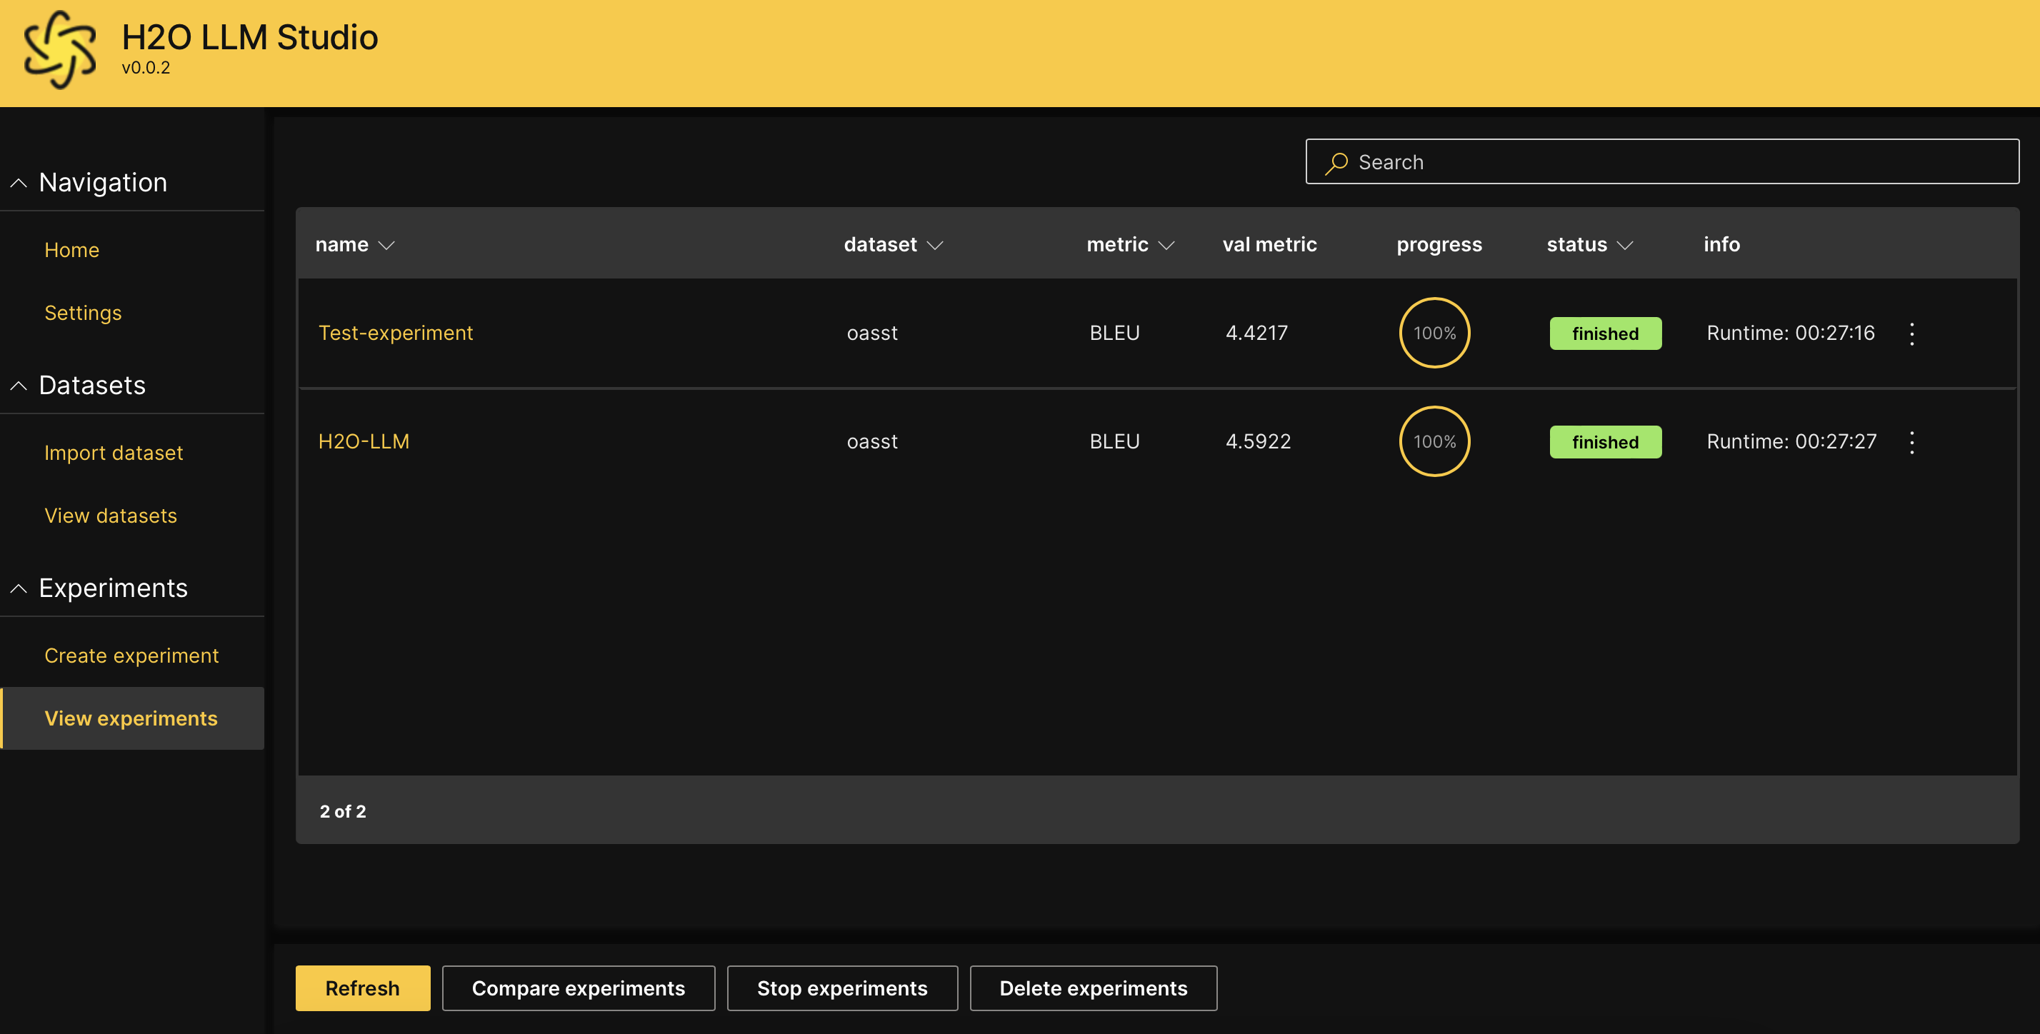Open the status column dropdown chevron
Screen dimensions: 2040x1034
(x=1625, y=246)
